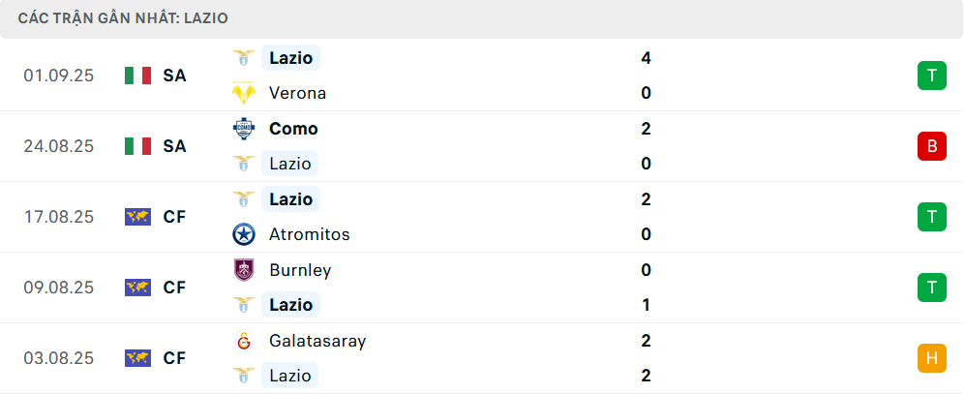Click the Galatasaray club crest icon
Image resolution: width=965 pixels, height=394 pixels.
[x=244, y=341]
